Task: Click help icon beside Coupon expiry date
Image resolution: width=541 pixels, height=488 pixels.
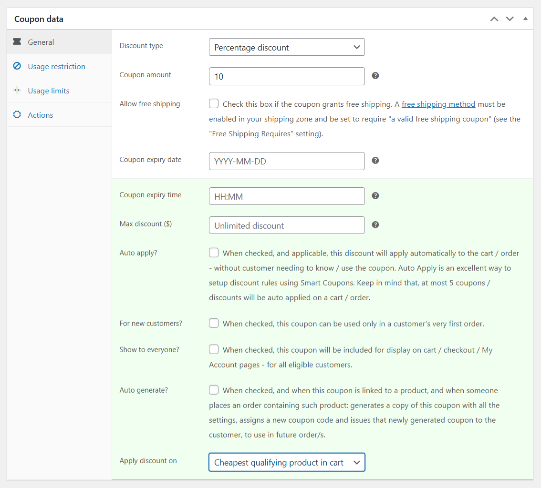Action: (375, 161)
